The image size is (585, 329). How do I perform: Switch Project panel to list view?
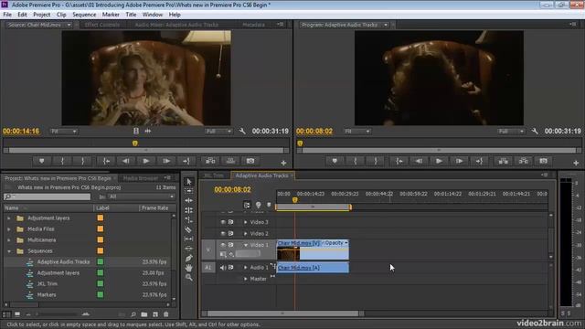[x=6, y=314]
